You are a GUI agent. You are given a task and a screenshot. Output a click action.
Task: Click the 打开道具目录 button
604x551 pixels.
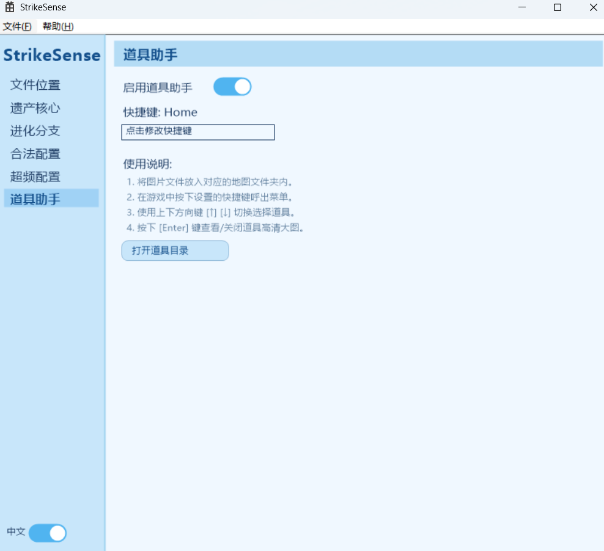coord(175,250)
